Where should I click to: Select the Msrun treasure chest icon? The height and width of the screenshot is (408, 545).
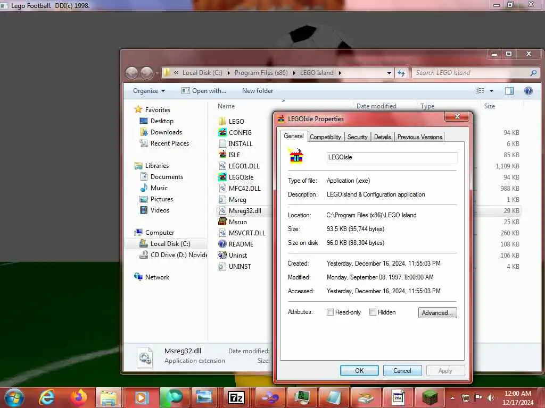pyautogui.click(x=222, y=222)
